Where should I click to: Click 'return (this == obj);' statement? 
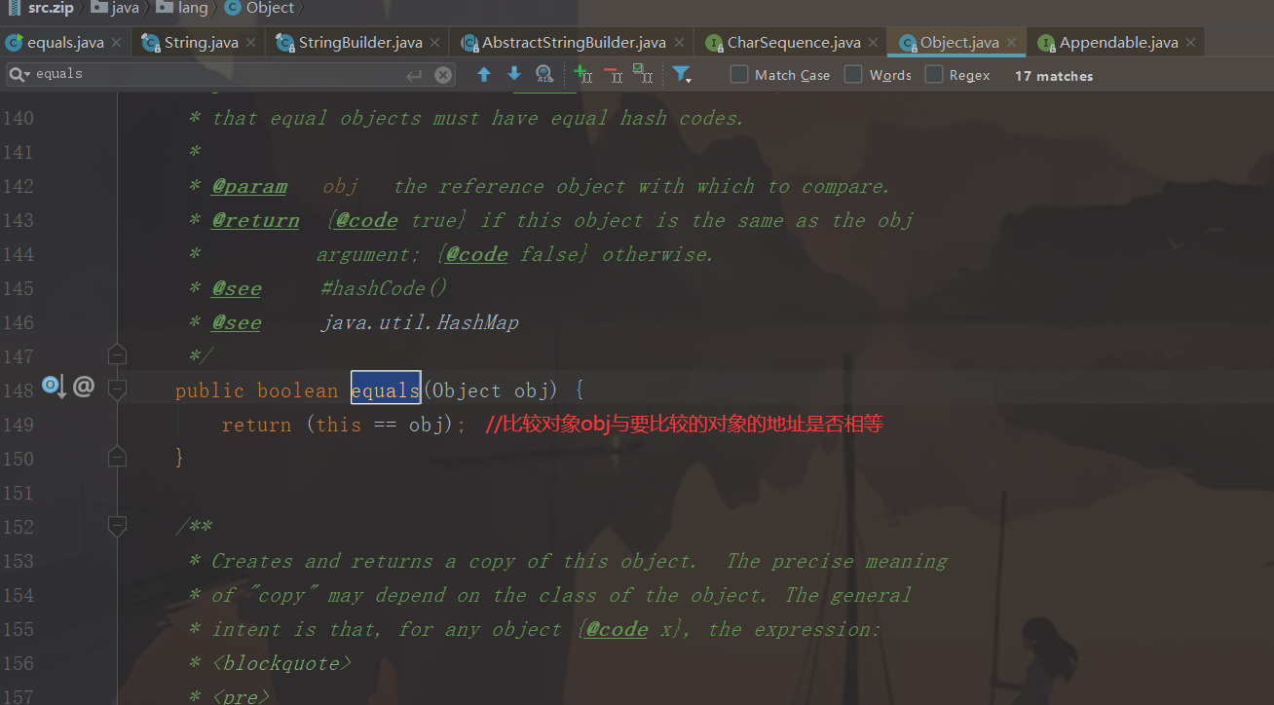[x=344, y=425]
